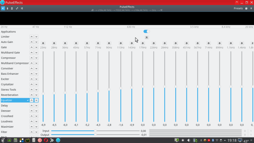Move Equalizer down in the order
This screenshot has width=254, height=143.
click(36, 100)
